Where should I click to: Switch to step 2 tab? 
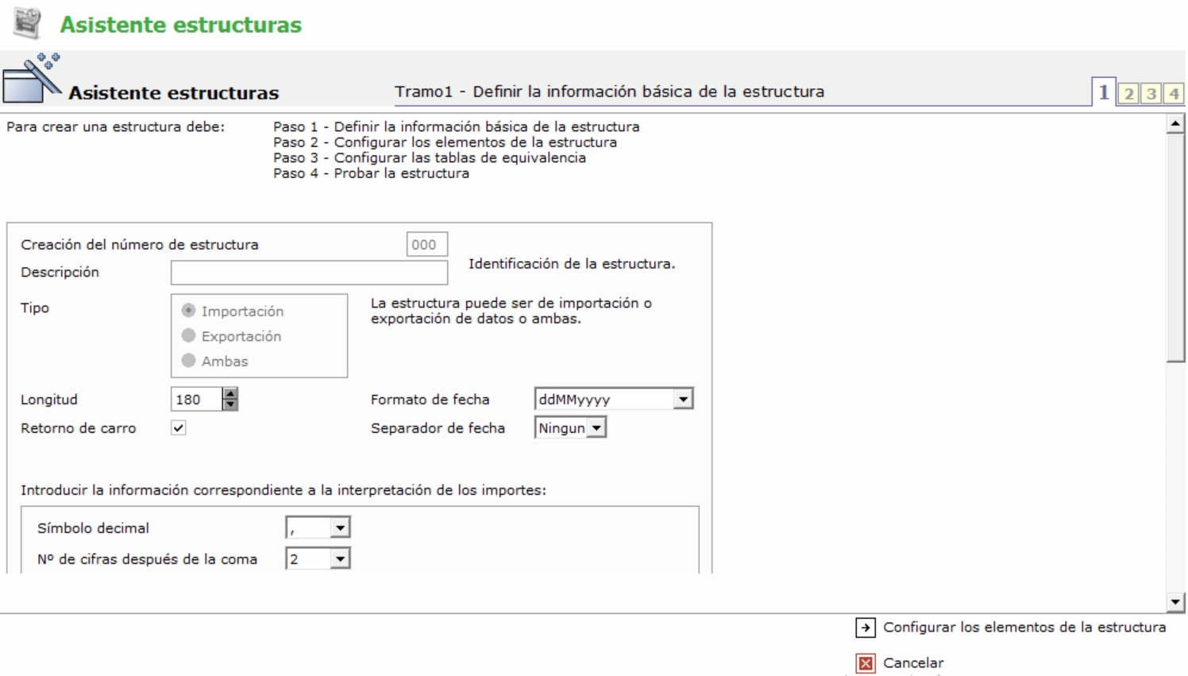point(1128,94)
